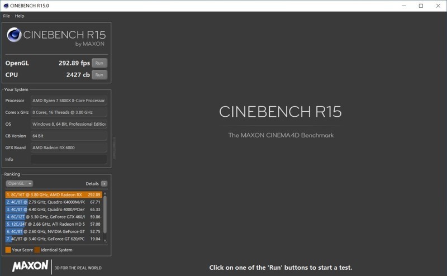Select ranking row 6 NVIDIA GeForce GT 52.75
Viewport: 447px width, 276px height.
pyautogui.click(x=54, y=231)
